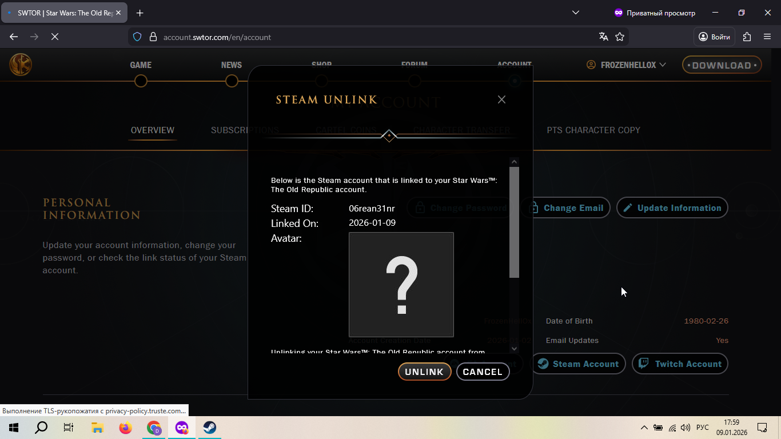Close the Steam Unlink dialog with X

coord(501,99)
